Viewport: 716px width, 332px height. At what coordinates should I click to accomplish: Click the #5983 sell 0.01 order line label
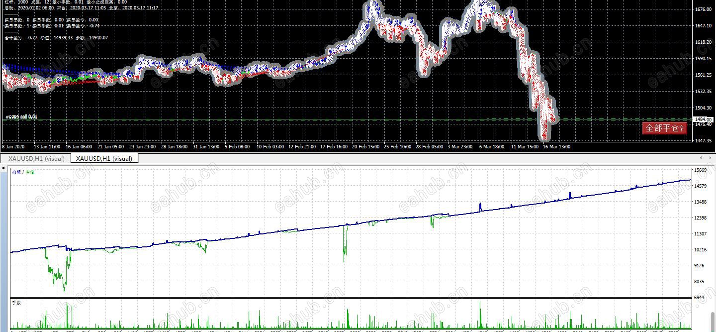click(21, 117)
